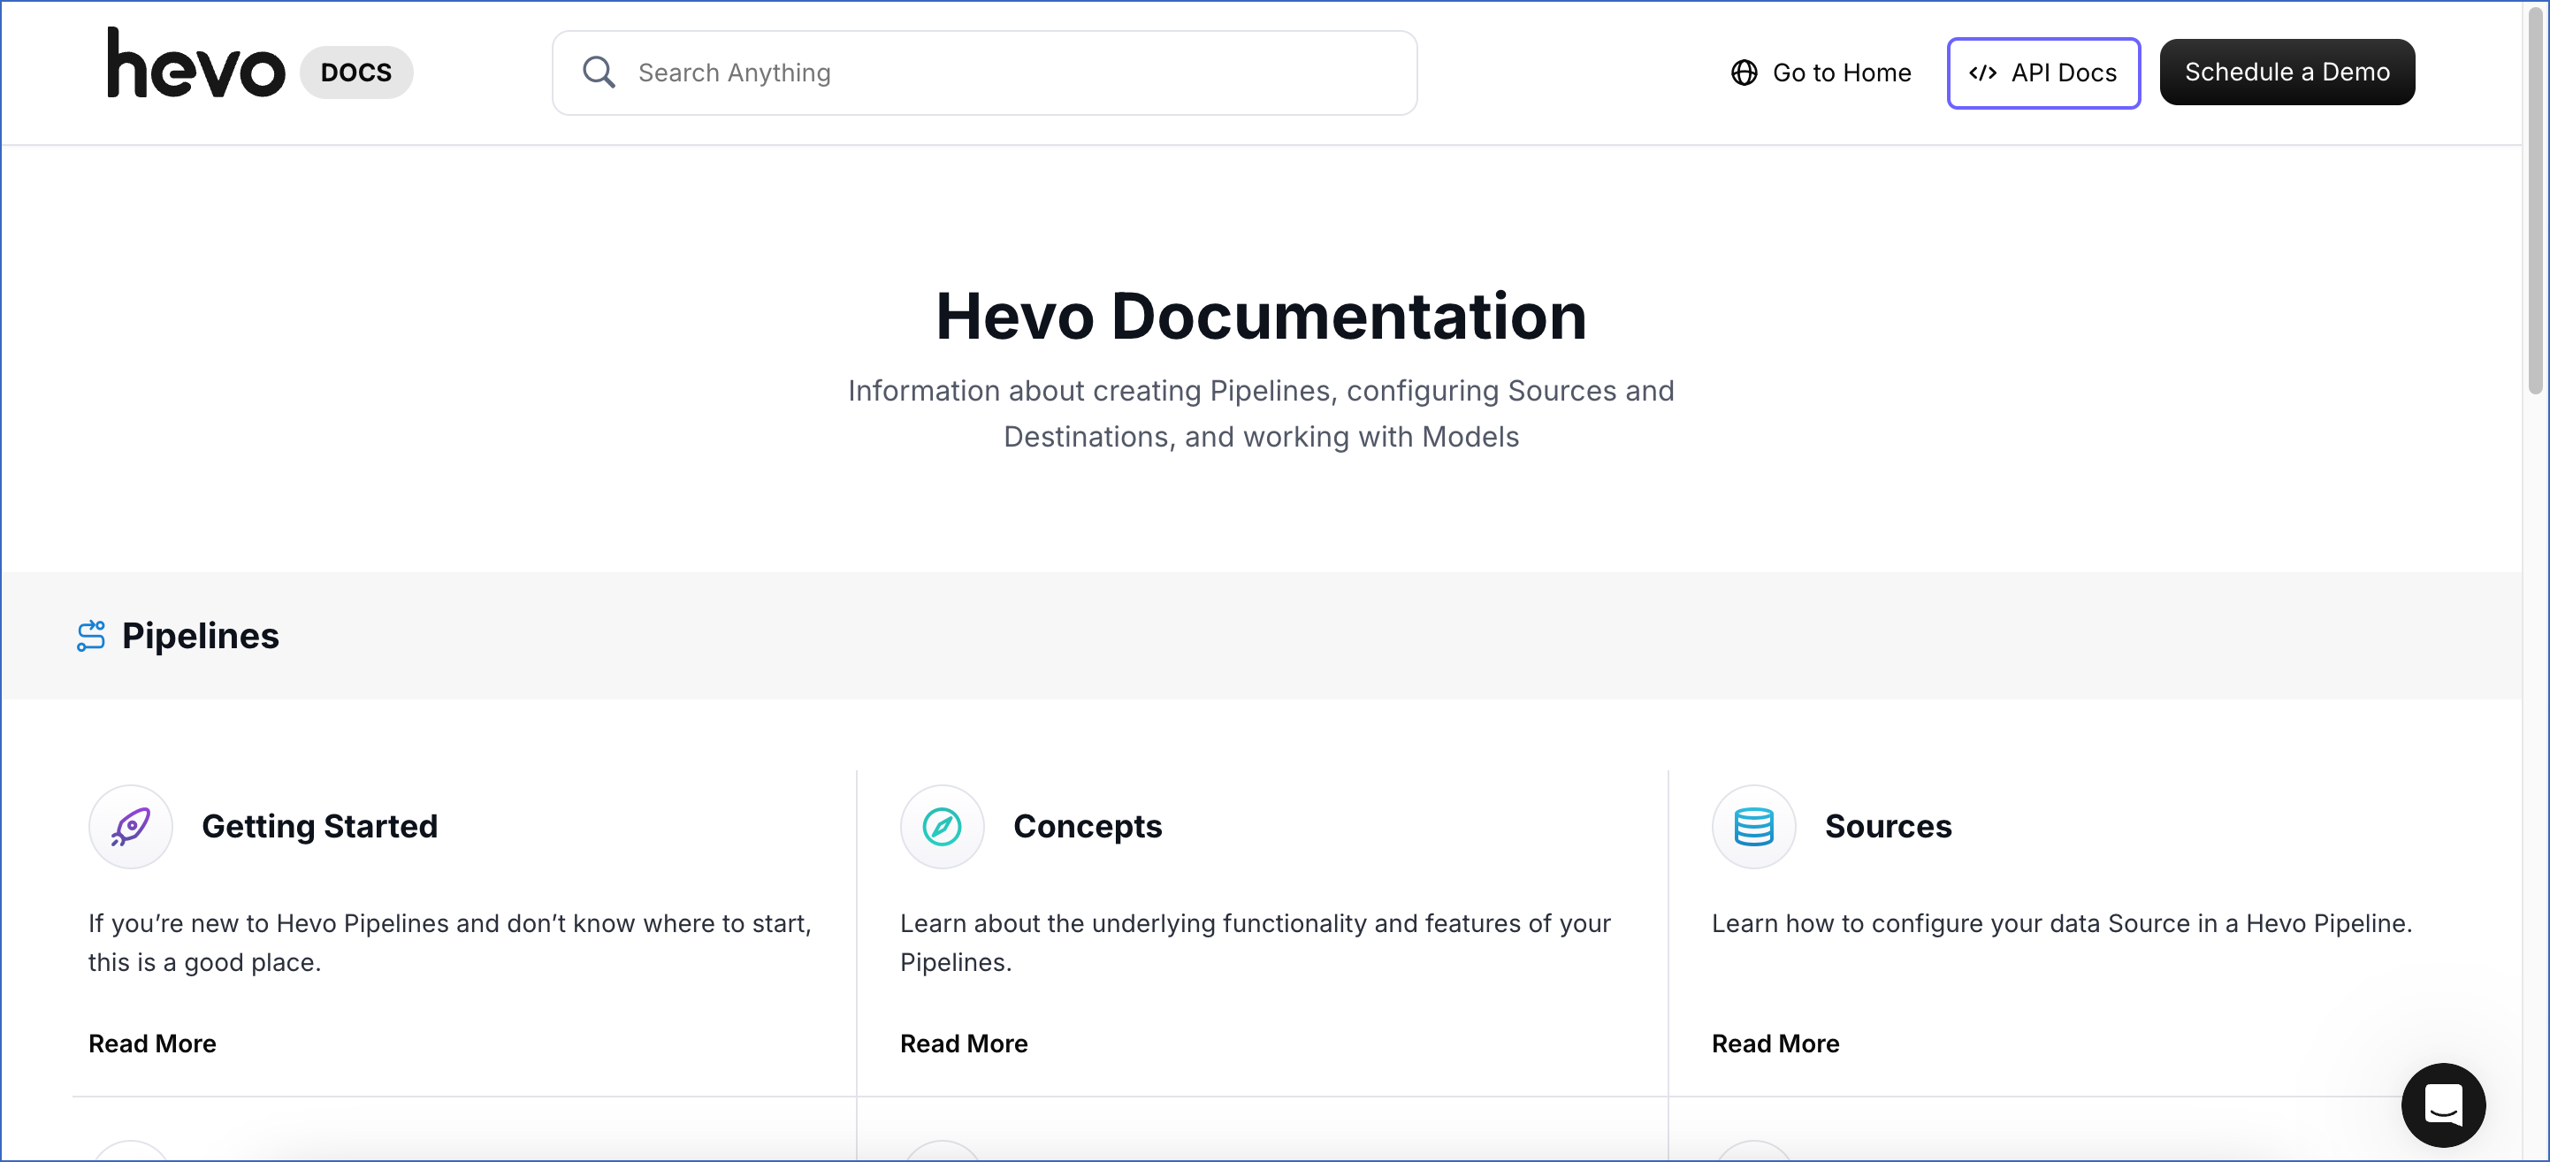
Task: Click the Sources database icon
Action: (x=1752, y=827)
